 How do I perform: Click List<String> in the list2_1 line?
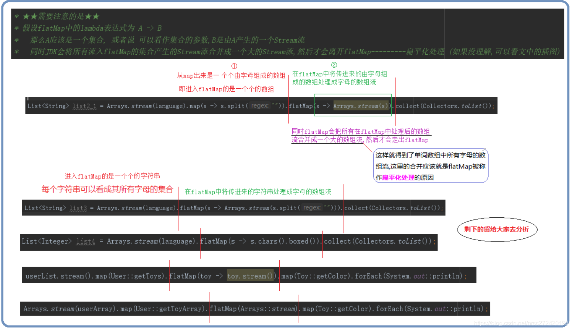(48, 106)
